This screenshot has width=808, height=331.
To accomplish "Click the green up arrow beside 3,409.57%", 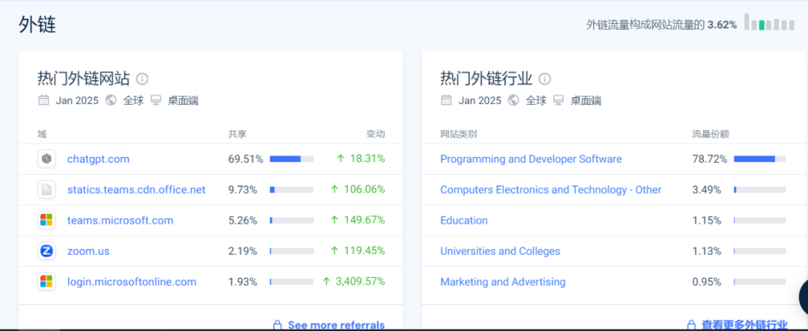I will click(326, 282).
